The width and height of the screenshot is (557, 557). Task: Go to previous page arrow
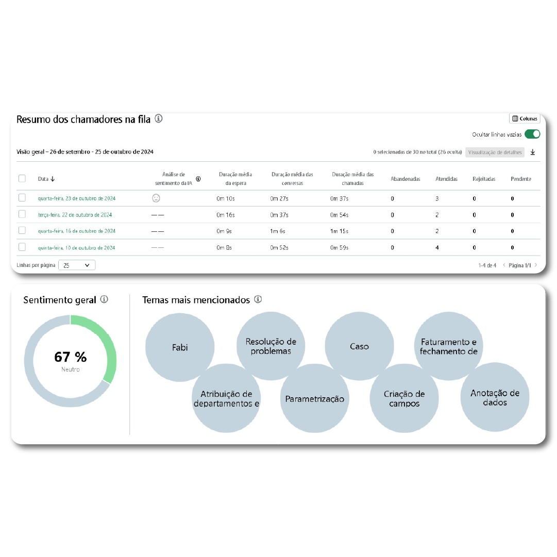coord(504,265)
